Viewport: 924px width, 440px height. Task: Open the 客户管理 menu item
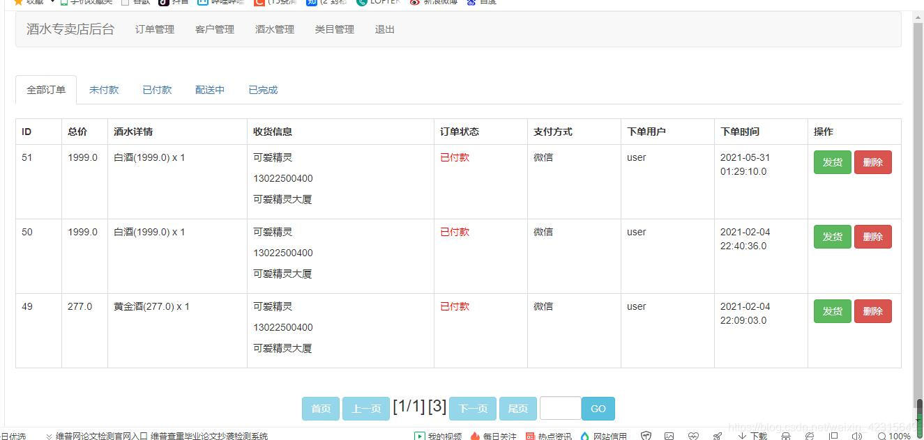[x=215, y=29]
